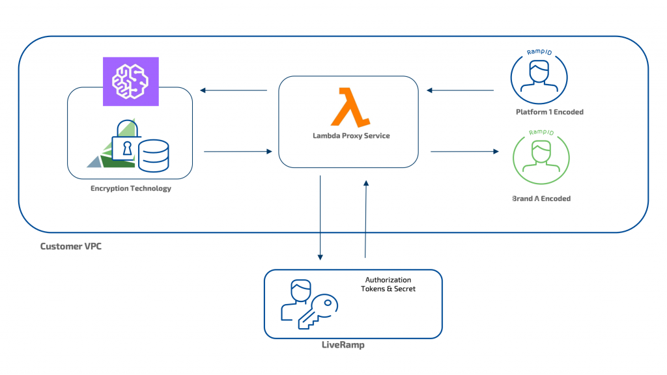The height and width of the screenshot is (375, 667).
Task: Collapse the LiveRamp box
Action: point(352,303)
